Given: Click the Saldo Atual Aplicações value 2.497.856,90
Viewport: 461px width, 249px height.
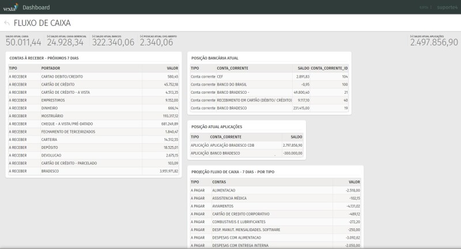Looking at the screenshot, I should pyautogui.click(x=434, y=43).
